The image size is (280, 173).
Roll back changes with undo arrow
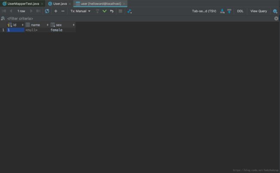click(x=112, y=11)
